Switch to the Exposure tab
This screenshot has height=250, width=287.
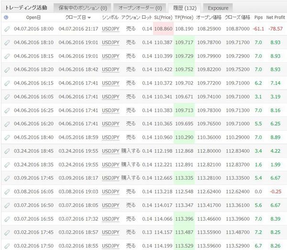tap(218, 8)
